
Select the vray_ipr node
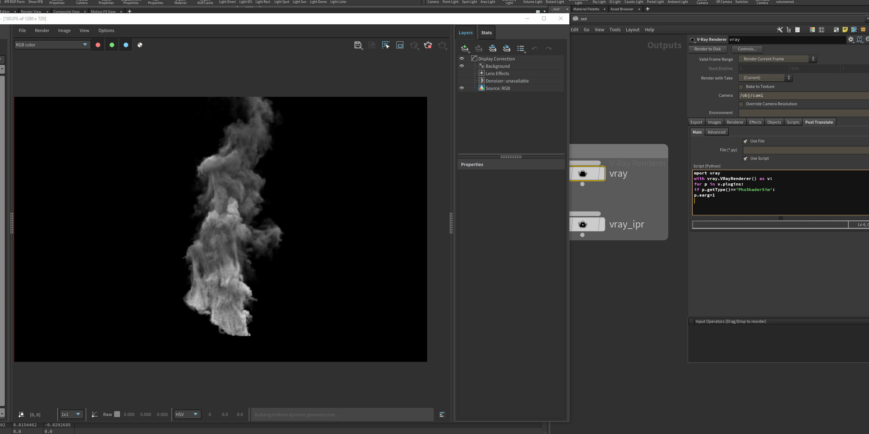click(587, 224)
